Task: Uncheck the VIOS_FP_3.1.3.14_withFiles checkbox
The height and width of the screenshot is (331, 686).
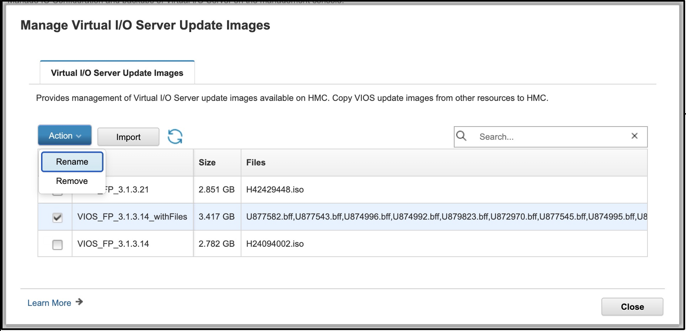Action: [57, 217]
